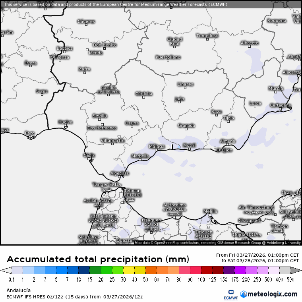Click the Accumulated total precipitation title
Screen dimensions: 302x302
98,259
